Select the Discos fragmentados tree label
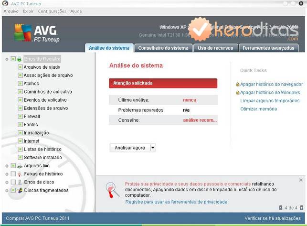 click(x=46, y=190)
